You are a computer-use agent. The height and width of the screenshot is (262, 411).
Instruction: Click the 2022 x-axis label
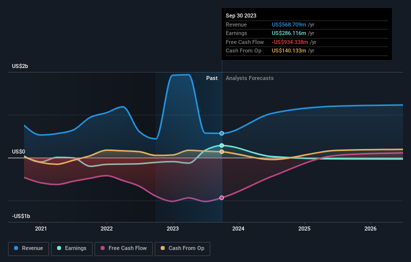coord(107,229)
